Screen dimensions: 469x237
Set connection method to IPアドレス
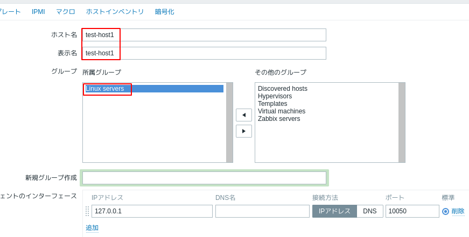(x=334, y=211)
